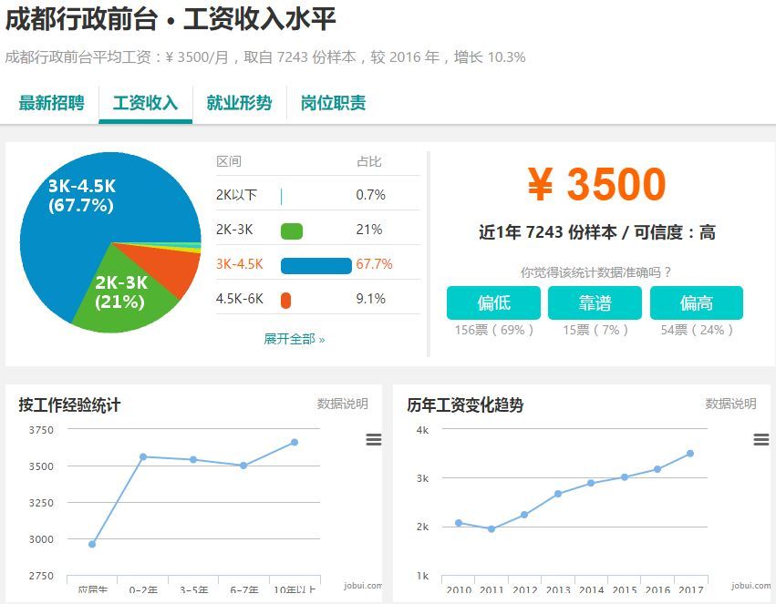Open the export menu on the experience chart

(x=374, y=439)
